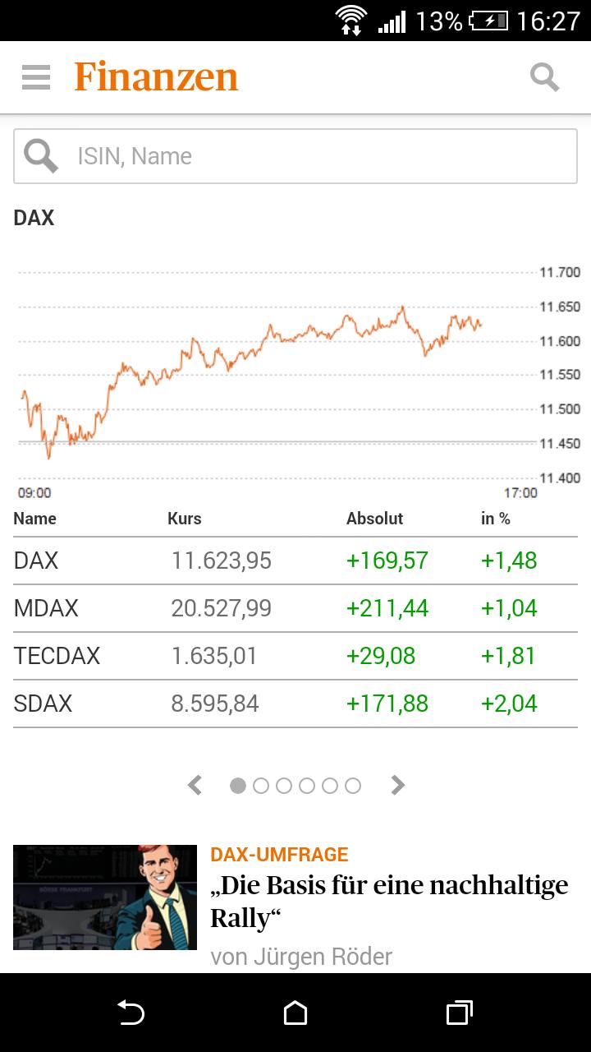The height and width of the screenshot is (1052, 591).
Task: Open the SDAX index row
Action: [295, 704]
